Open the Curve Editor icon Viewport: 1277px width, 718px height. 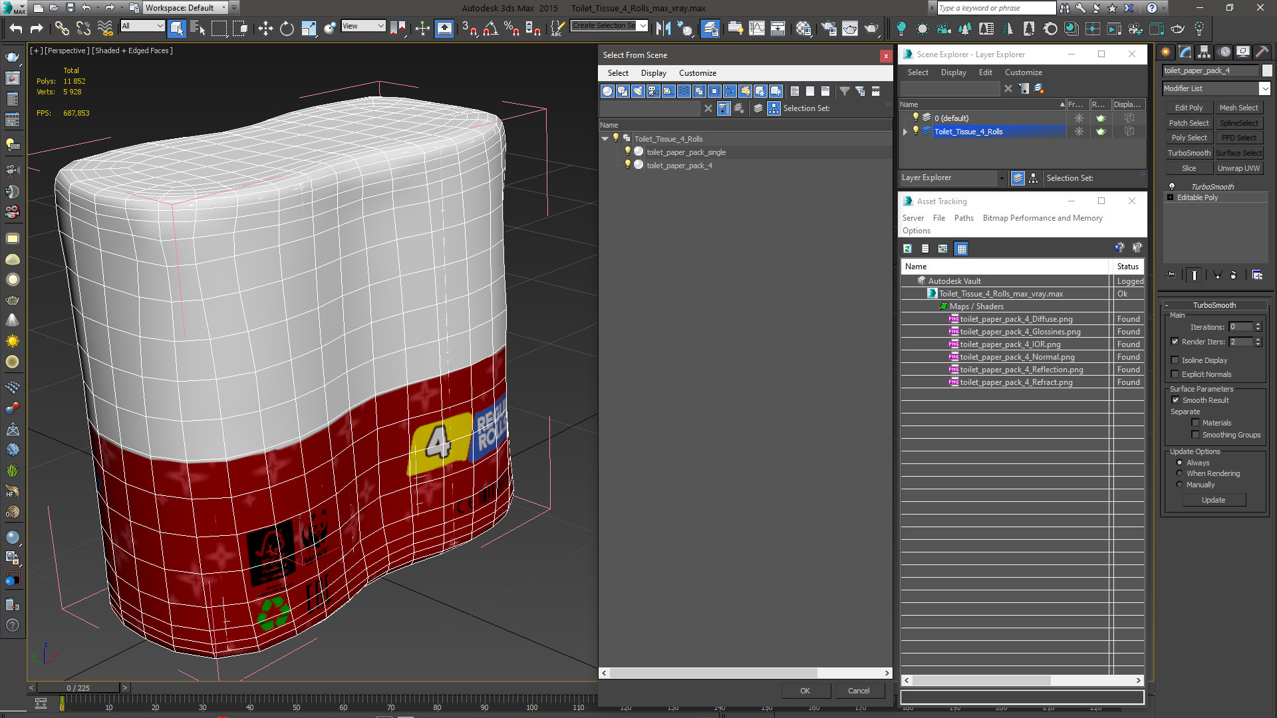click(x=757, y=29)
